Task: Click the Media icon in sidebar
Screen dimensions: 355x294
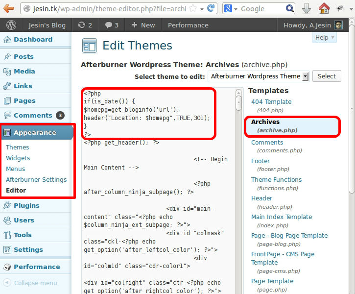Action: pos(7,72)
